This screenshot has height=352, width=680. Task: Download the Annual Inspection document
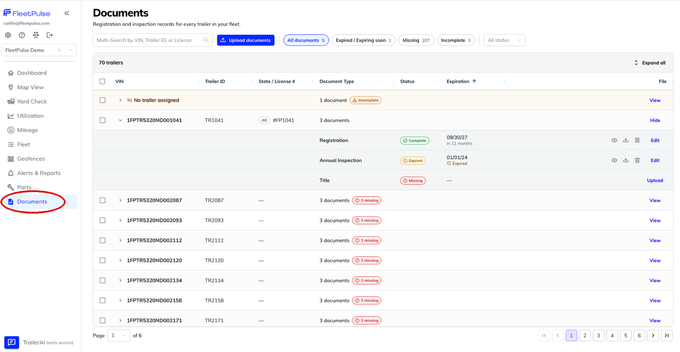pos(626,161)
